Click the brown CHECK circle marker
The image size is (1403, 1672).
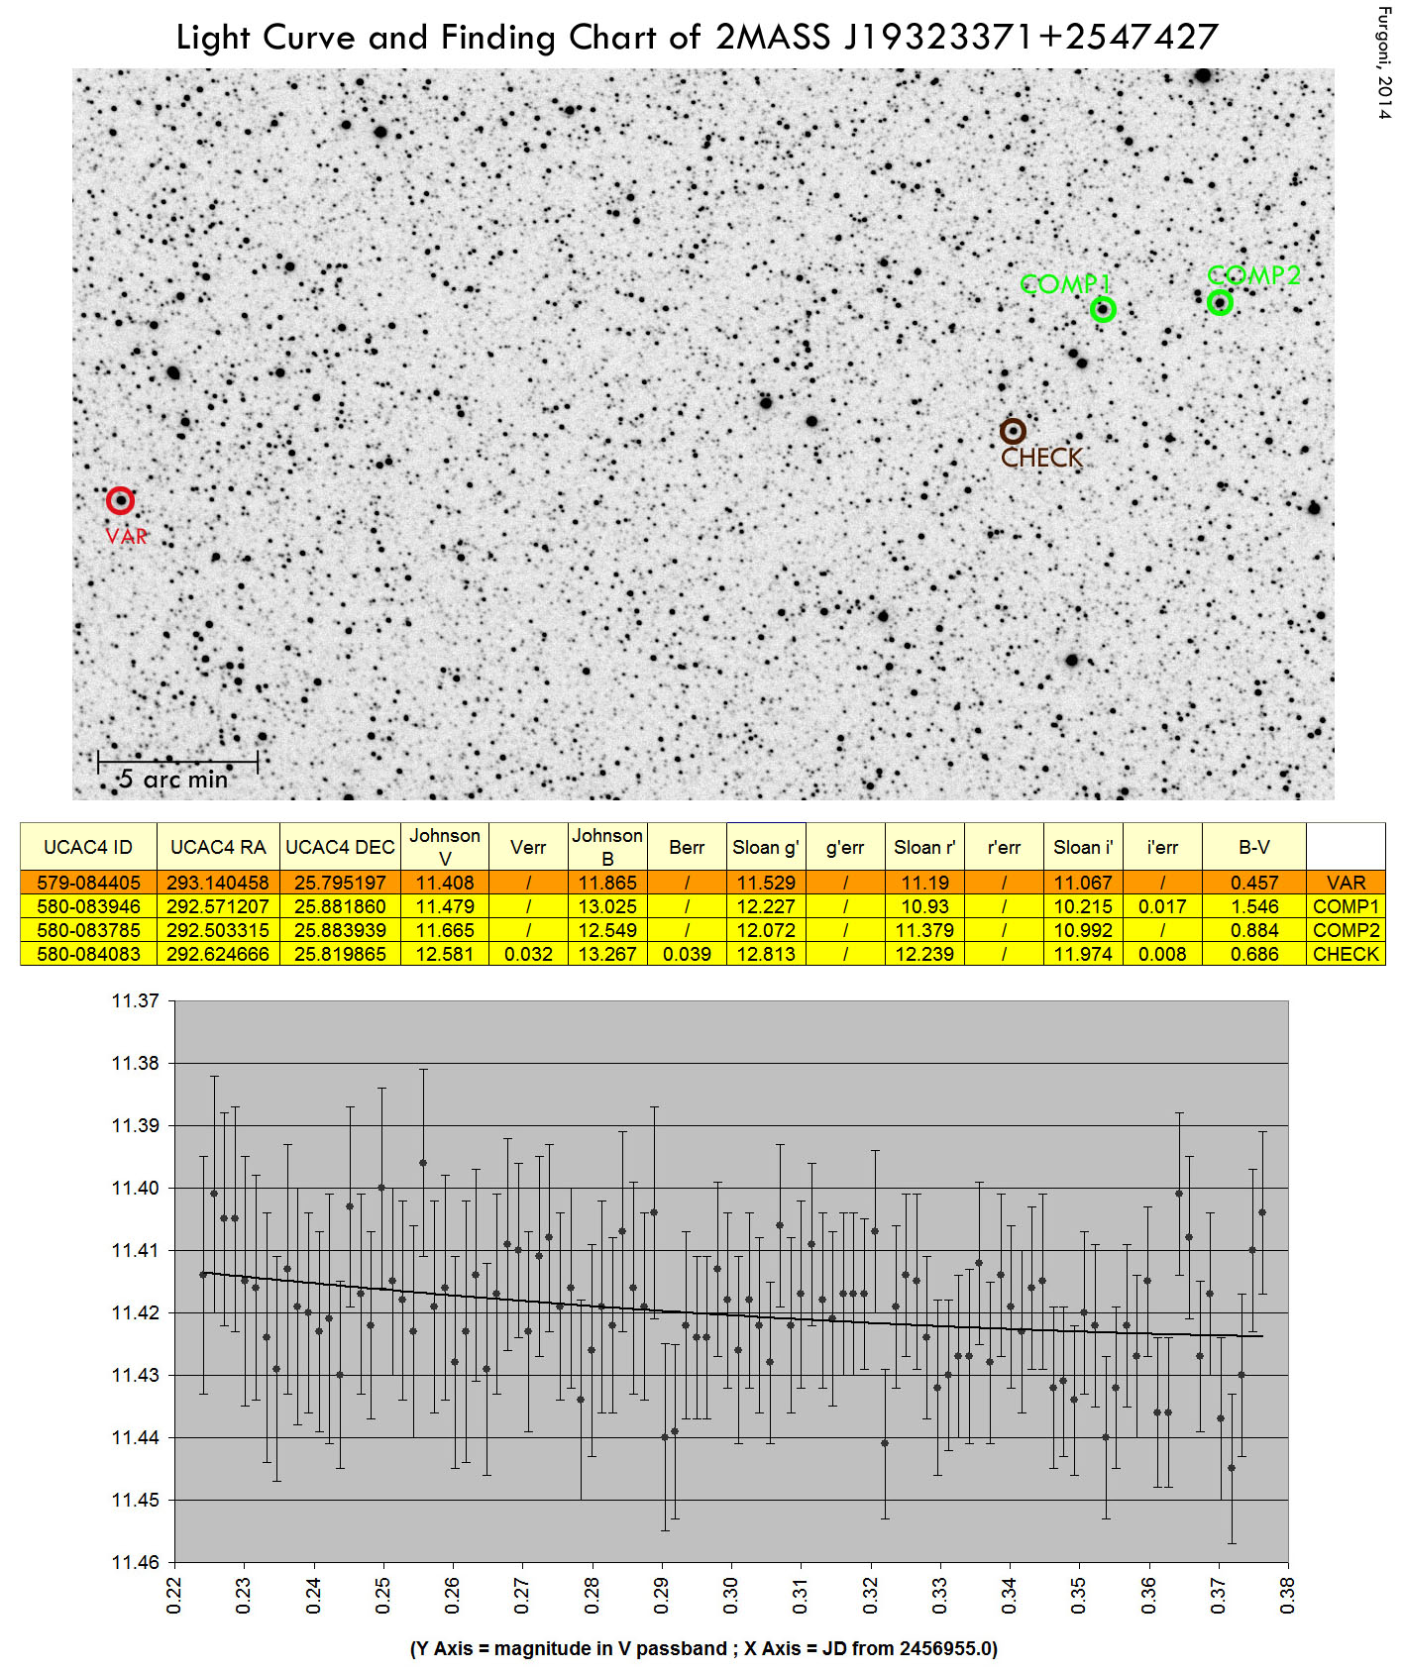(1013, 432)
